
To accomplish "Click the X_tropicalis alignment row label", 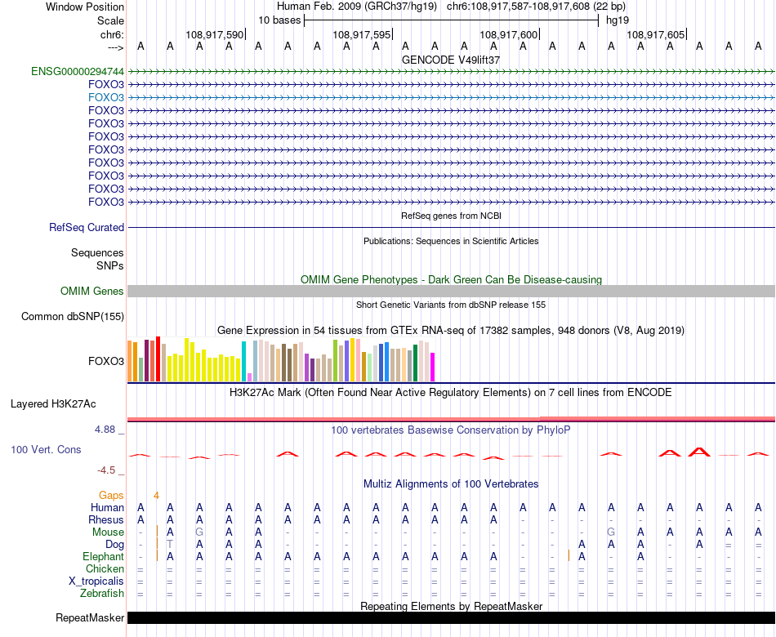I will coord(96,581).
